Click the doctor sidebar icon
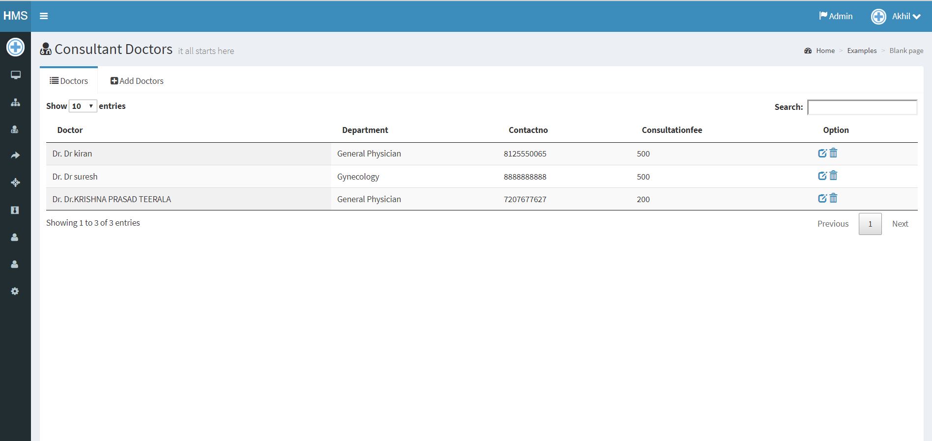The width and height of the screenshot is (932, 441). click(x=15, y=130)
